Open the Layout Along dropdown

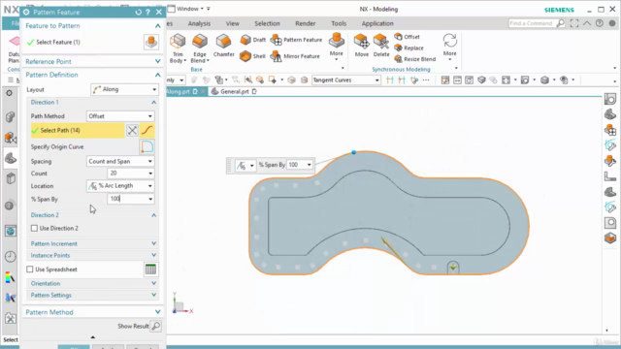[124, 89]
